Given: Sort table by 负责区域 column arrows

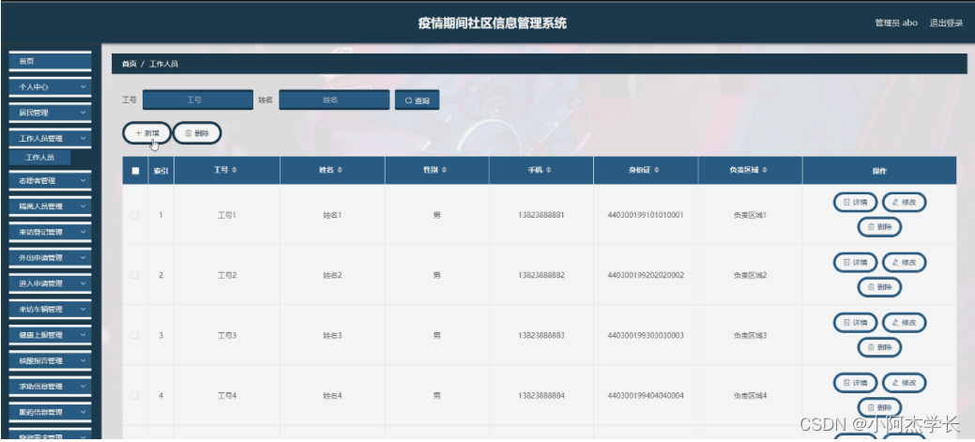Looking at the screenshot, I should tap(765, 171).
